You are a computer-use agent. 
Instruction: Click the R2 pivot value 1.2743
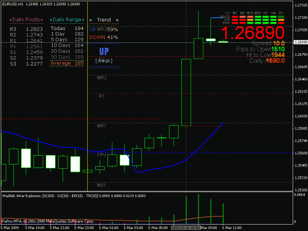pyautogui.click(x=34, y=35)
